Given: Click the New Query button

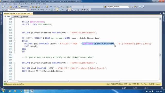Looking at the screenshot, I should tap(23, 7).
